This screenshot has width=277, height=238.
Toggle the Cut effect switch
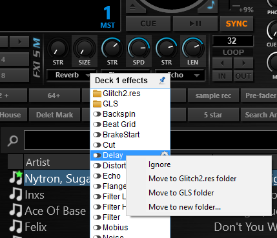97,145
